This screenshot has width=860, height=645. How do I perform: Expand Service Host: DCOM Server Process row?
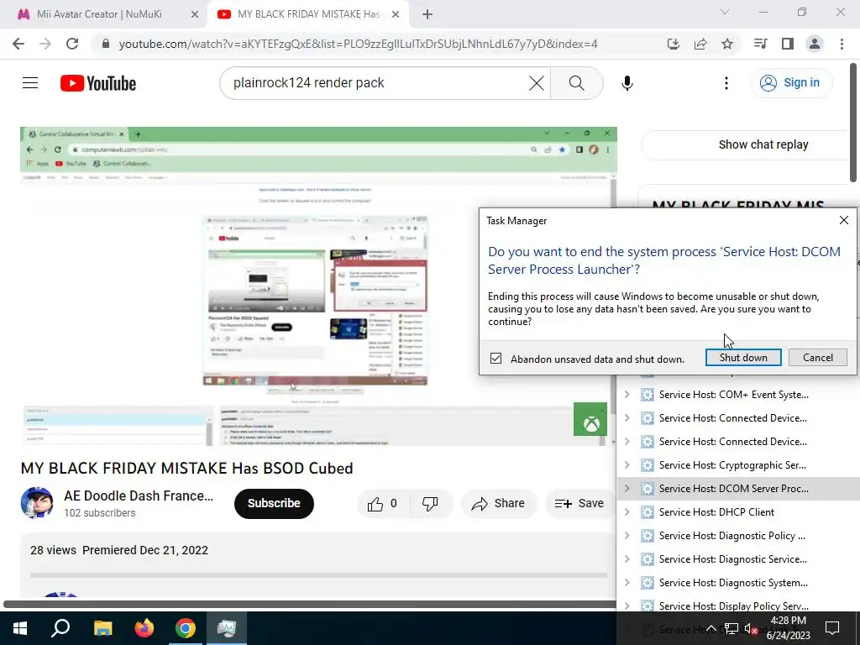(x=627, y=489)
